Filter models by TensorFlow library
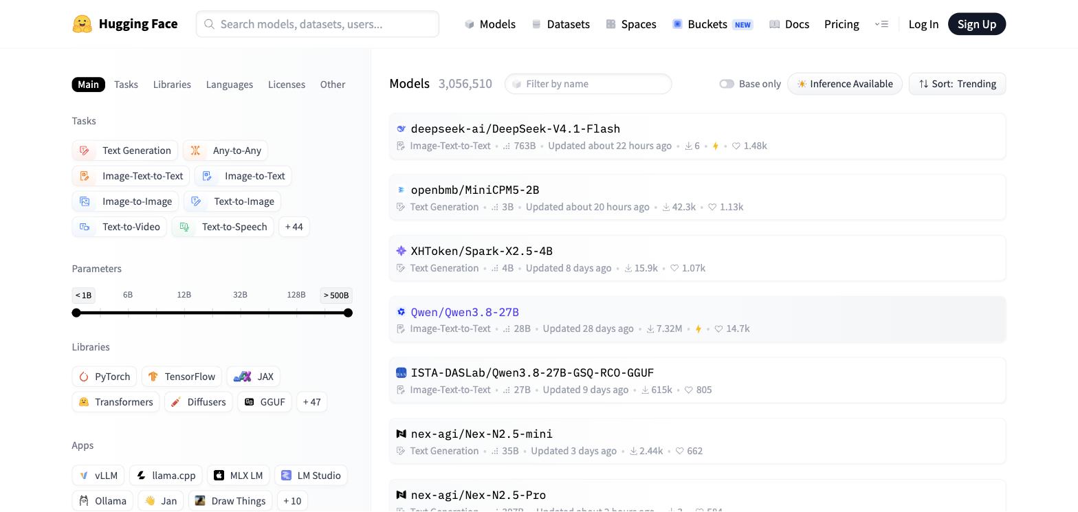 [x=182, y=377]
